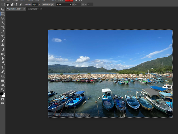Activate the Crop tool
Screen dimensions: 178x134
point(3,27)
